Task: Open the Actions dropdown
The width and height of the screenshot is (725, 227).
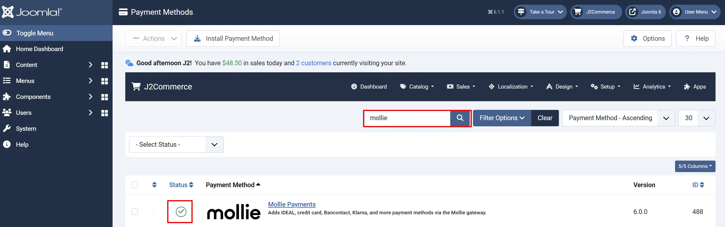Action: tap(153, 38)
